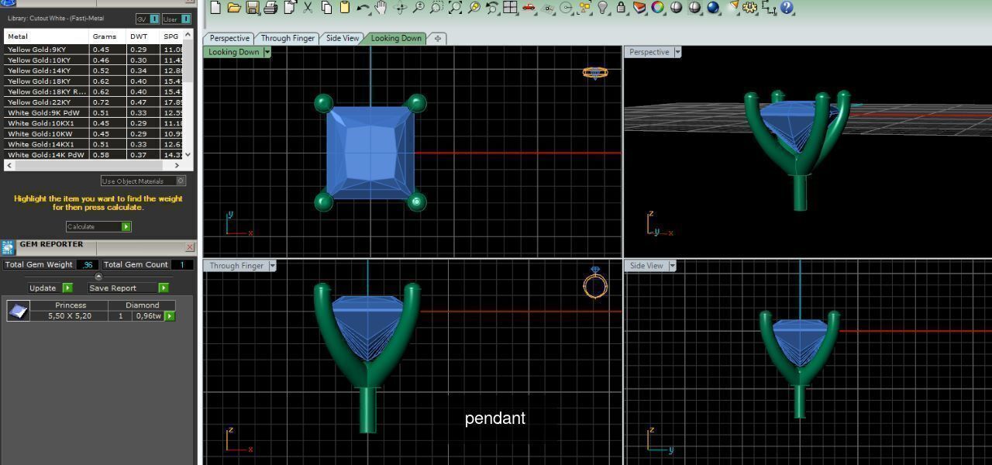992x465 pixels.
Task: Select the White Gold:10KX1 row
Action: click(94, 122)
